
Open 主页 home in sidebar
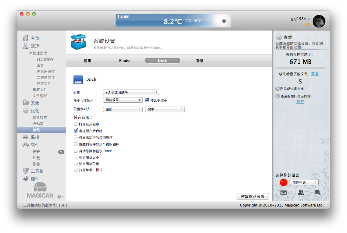[x=35, y=38]
